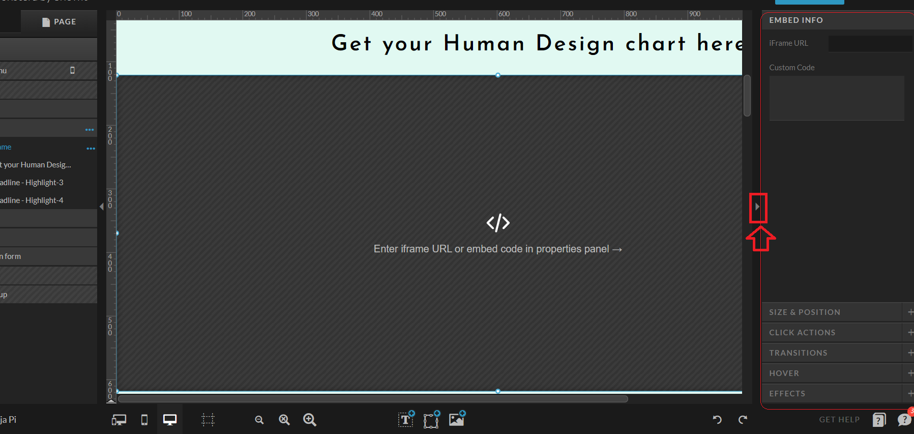Switch to the all-devices responsive view icon
The width and height of the screenshot is (914, 434).
[x=119, y=420]
